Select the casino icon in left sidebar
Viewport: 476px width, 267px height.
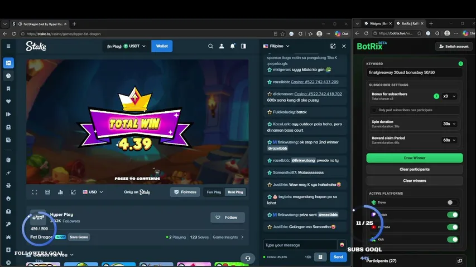tap(8, 63)
